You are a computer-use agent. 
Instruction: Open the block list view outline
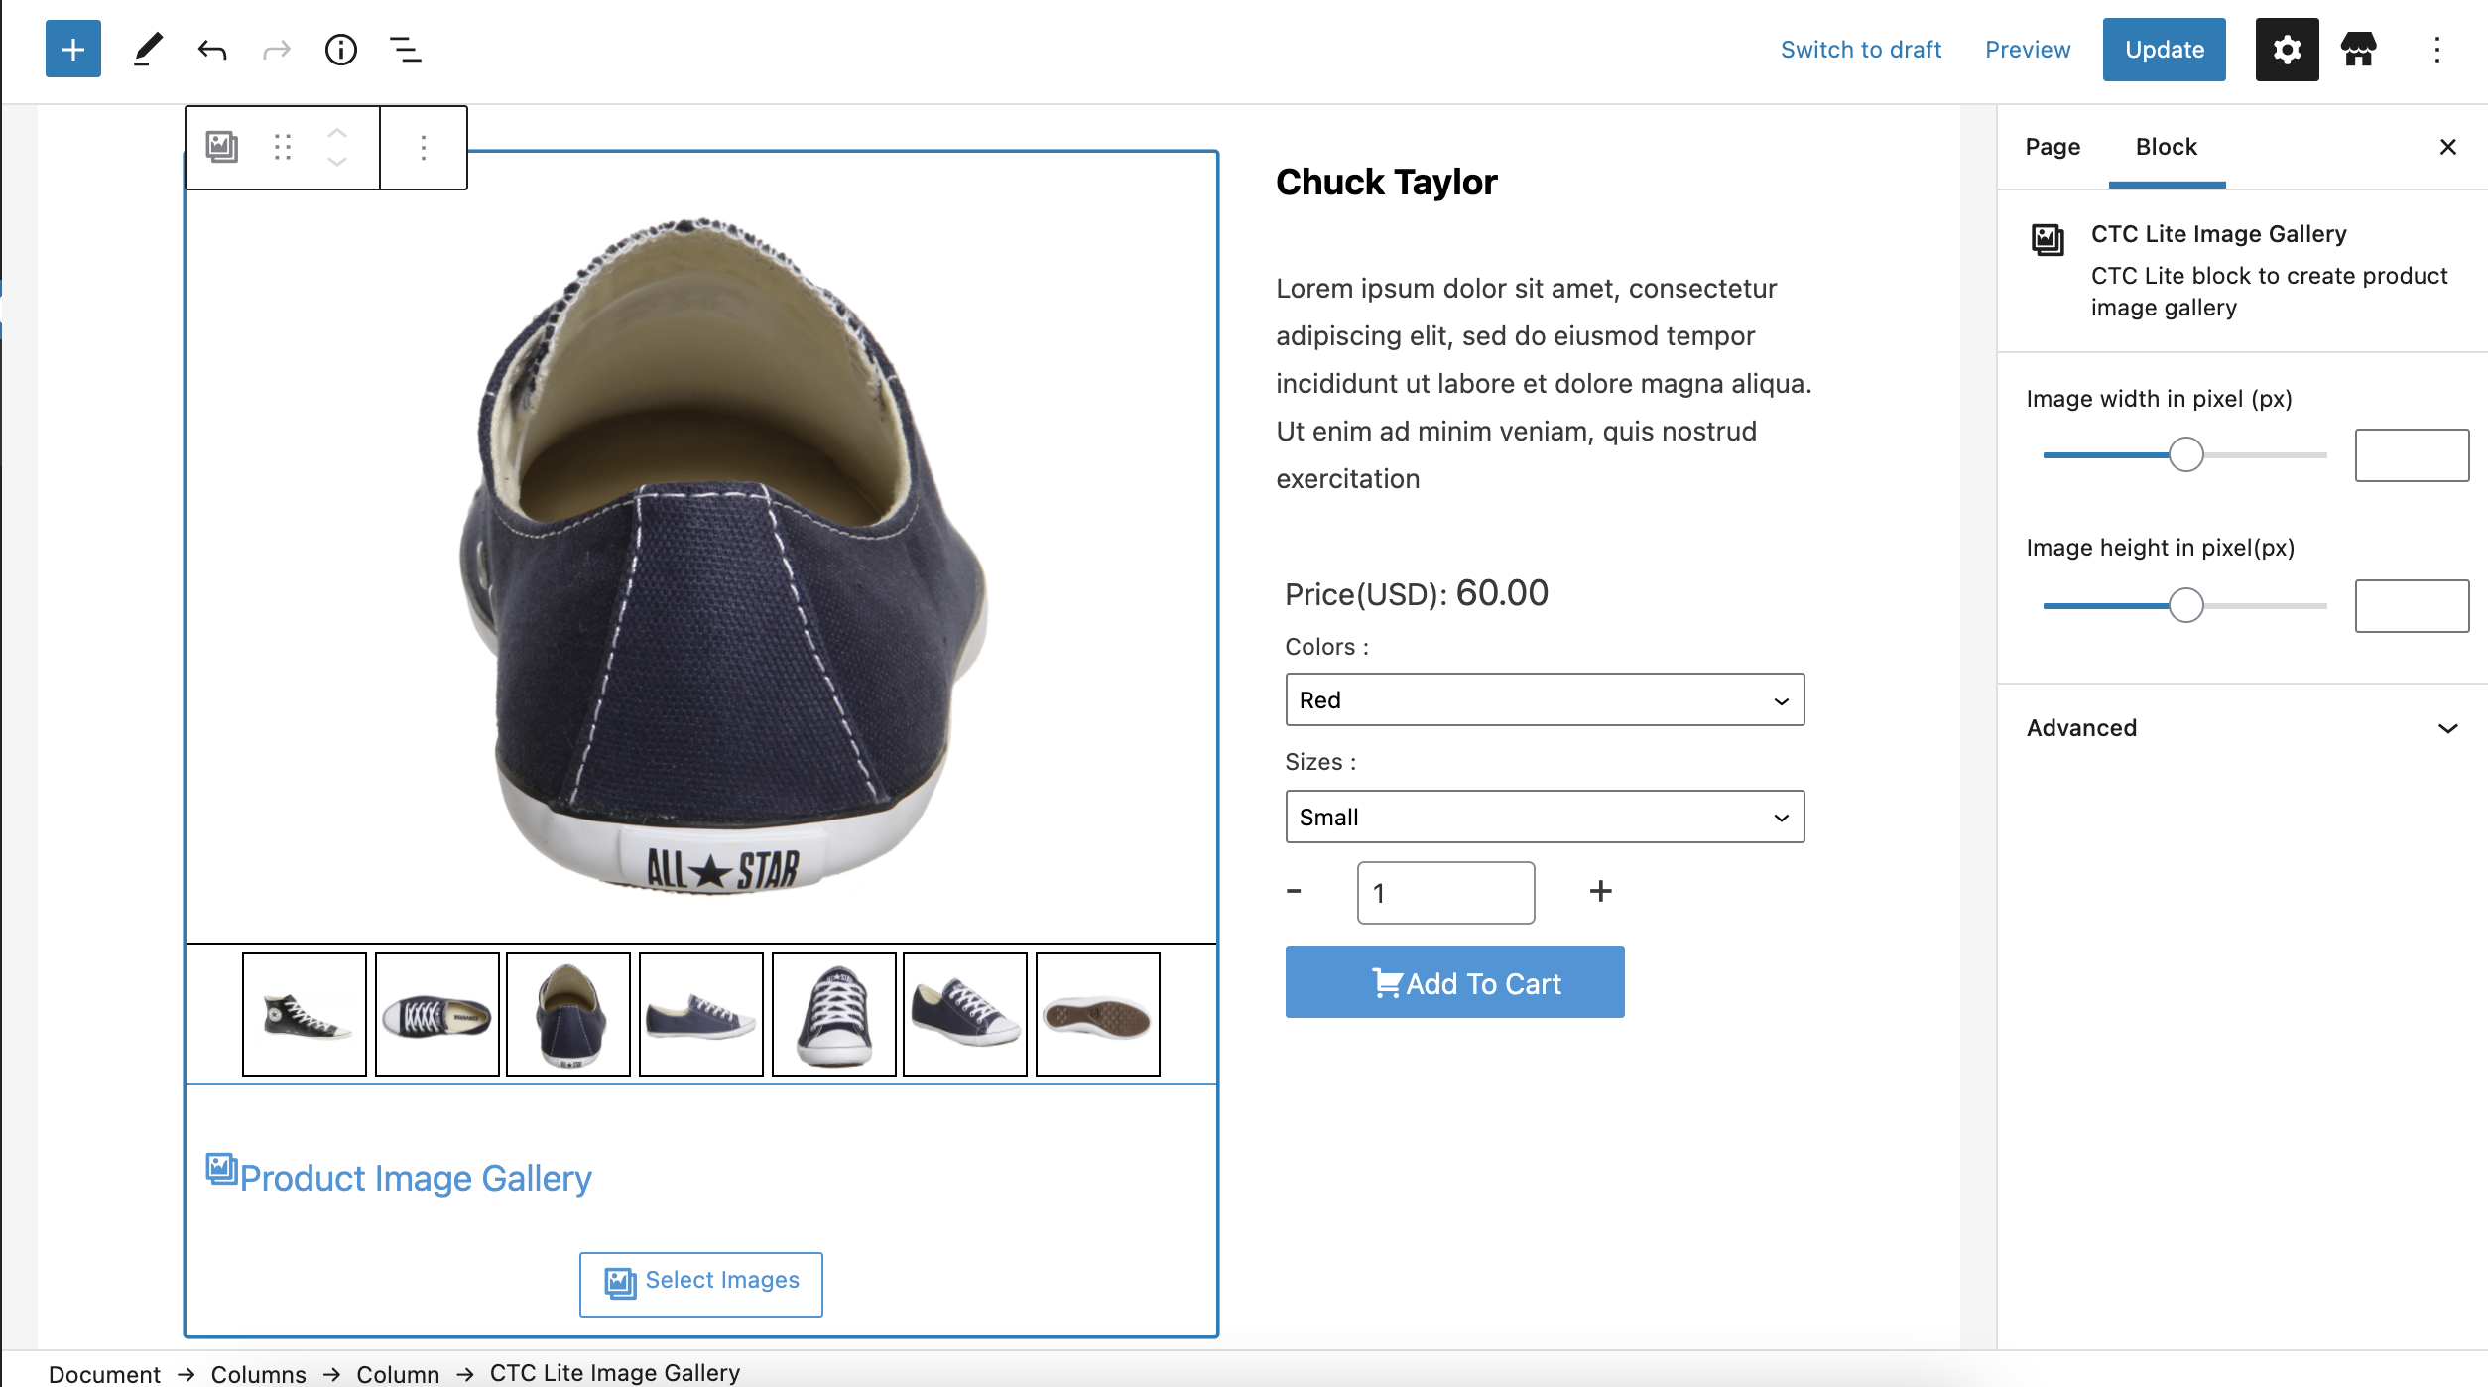point(405,50)
